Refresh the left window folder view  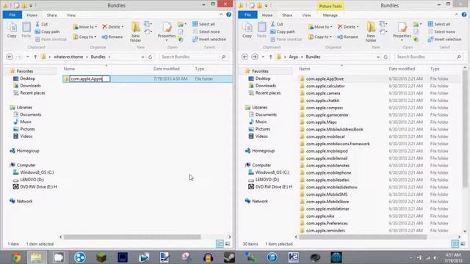click(151, 56)
